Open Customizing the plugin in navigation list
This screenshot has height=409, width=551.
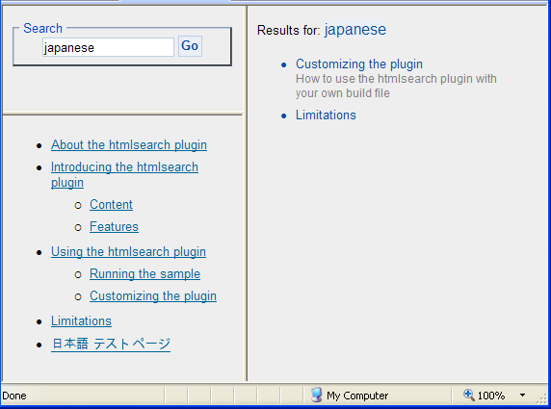[x=153, y=295]
